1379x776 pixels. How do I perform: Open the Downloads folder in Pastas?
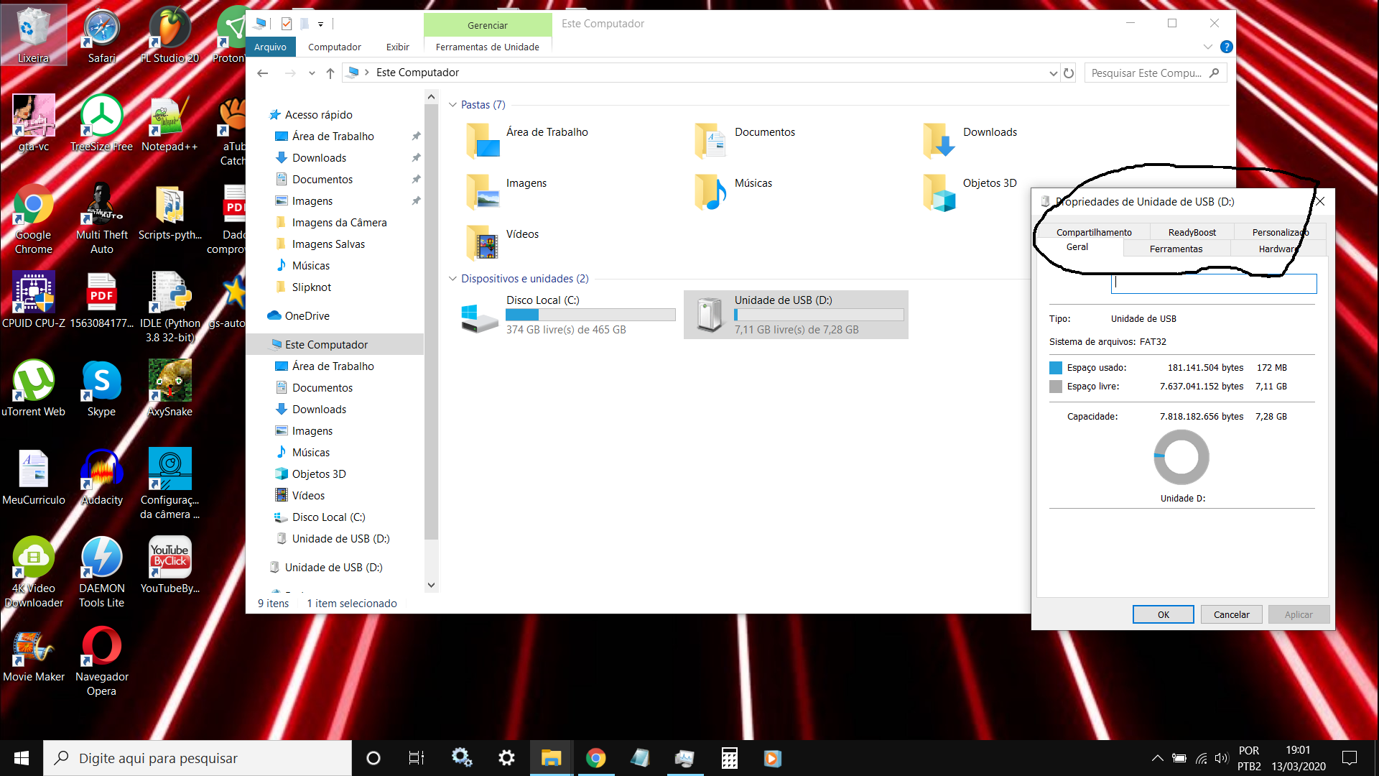971,139
